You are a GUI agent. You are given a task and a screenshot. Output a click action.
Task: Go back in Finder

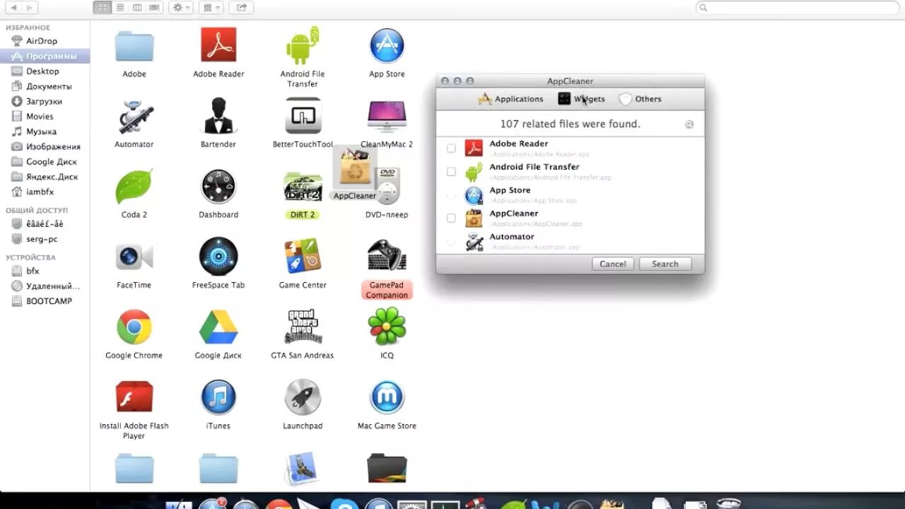pos(13,7)
